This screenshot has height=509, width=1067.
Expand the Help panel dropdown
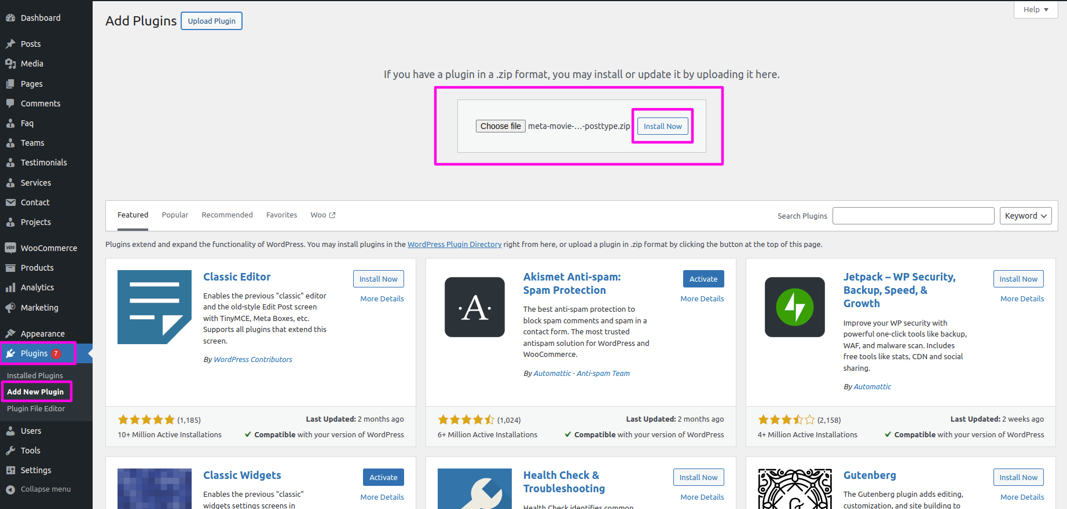[x=1036, y=9]
